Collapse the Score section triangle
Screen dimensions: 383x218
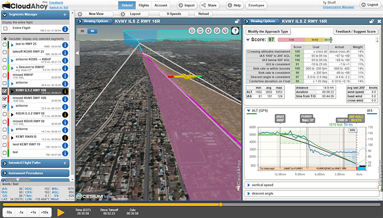tap(248, 39)
